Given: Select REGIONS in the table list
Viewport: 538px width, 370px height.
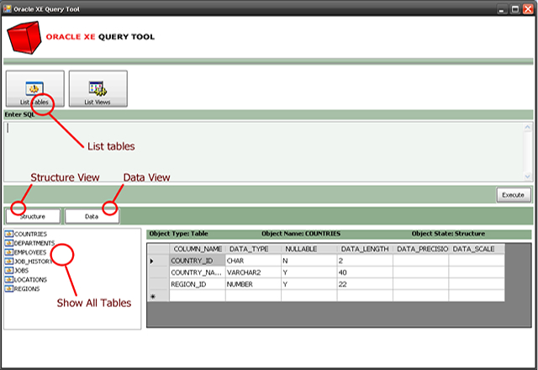Looking at the screenshot, I should click(x=27, y=289).
